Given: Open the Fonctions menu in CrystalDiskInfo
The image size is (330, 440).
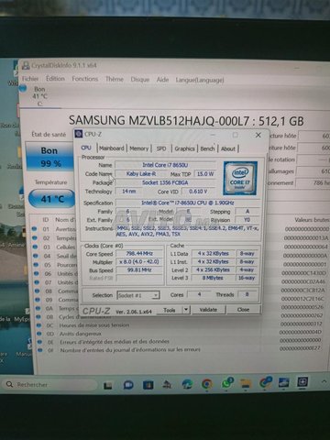Looking at the screenshot, I should pyautogui.click(x=85, y=79).
